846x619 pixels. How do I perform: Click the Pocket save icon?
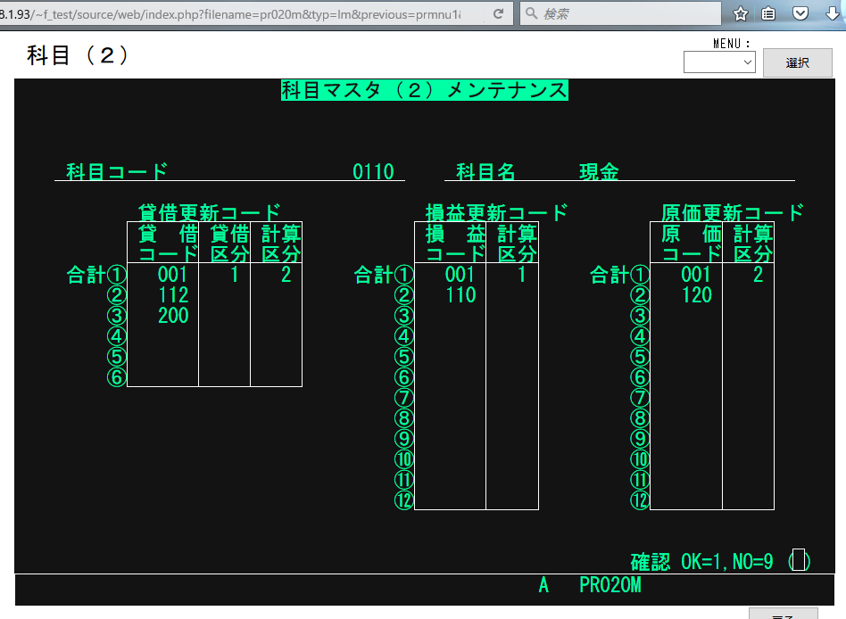[800, 13]
